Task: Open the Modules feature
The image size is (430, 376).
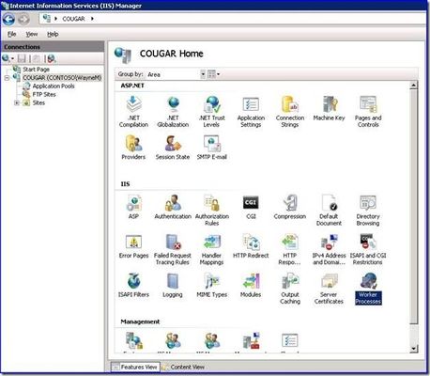Action: 251,285
